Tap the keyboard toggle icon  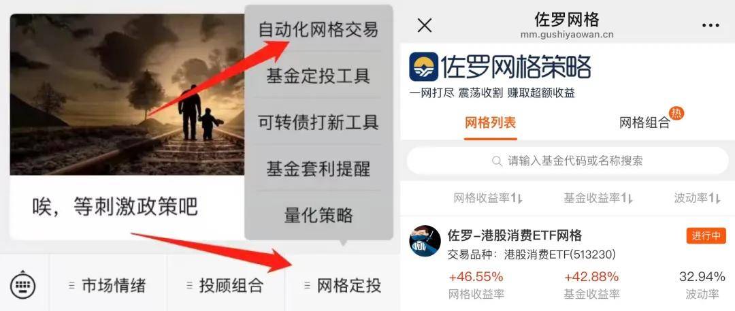click(x=22, y=284)
